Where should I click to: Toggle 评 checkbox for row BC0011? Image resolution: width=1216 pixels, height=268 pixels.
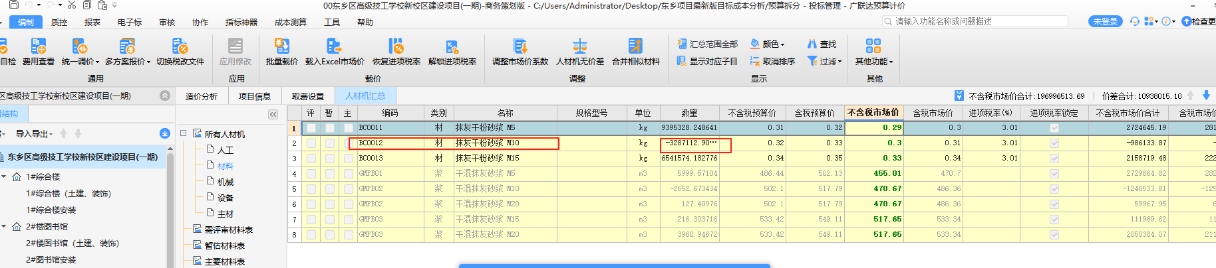pyautogui.click(x=311, y=127)
